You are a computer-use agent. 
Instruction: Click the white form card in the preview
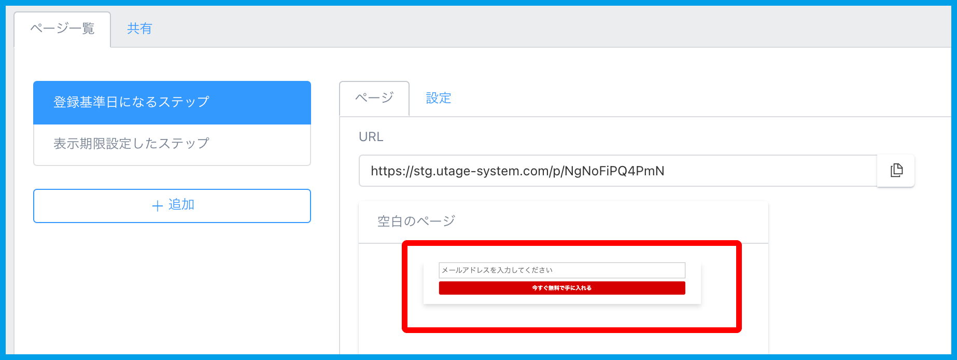coord(562,299)
